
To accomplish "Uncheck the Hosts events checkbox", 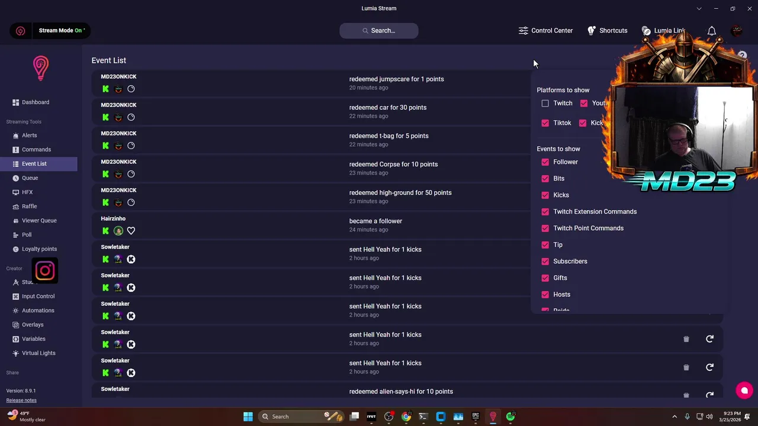I will (545, 295).
